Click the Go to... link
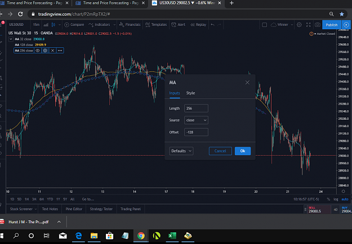Viewport: 352px width, 244px height. click(x=88, y=199)
